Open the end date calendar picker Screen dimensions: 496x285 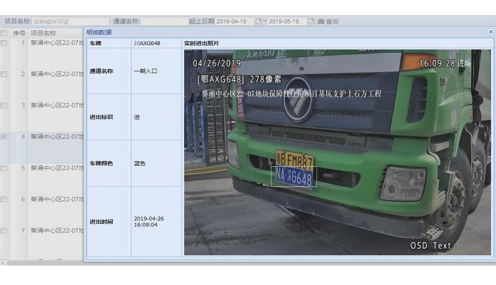click(x=311, y=21)
